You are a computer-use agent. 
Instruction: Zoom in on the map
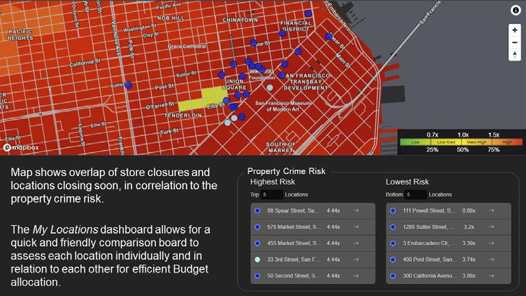coord(515,30)
